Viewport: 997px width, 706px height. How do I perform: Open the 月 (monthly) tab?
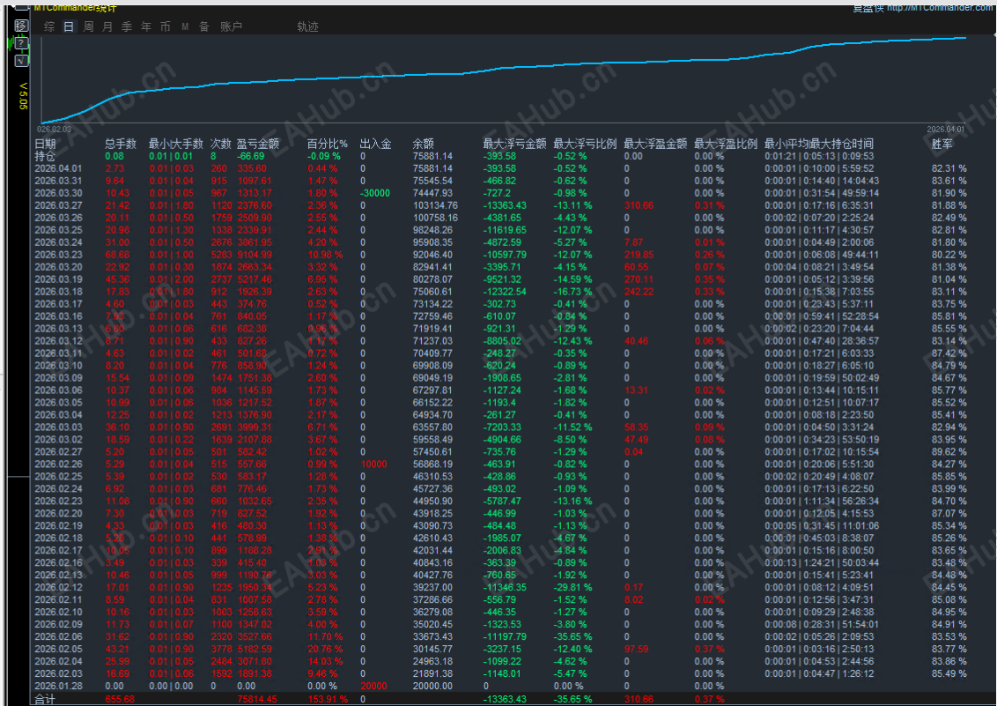pos(107,26)
